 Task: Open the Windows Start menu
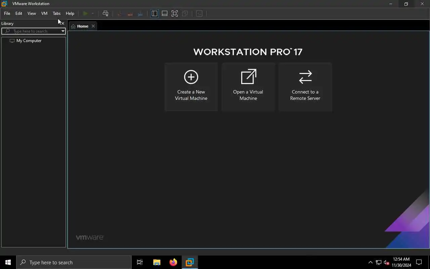(x=8, y=262)
